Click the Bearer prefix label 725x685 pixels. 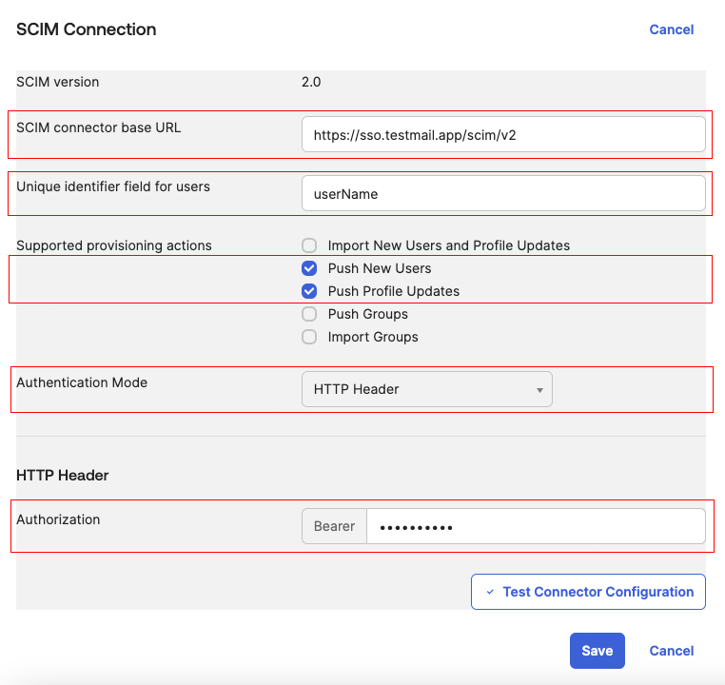point(334,526)
